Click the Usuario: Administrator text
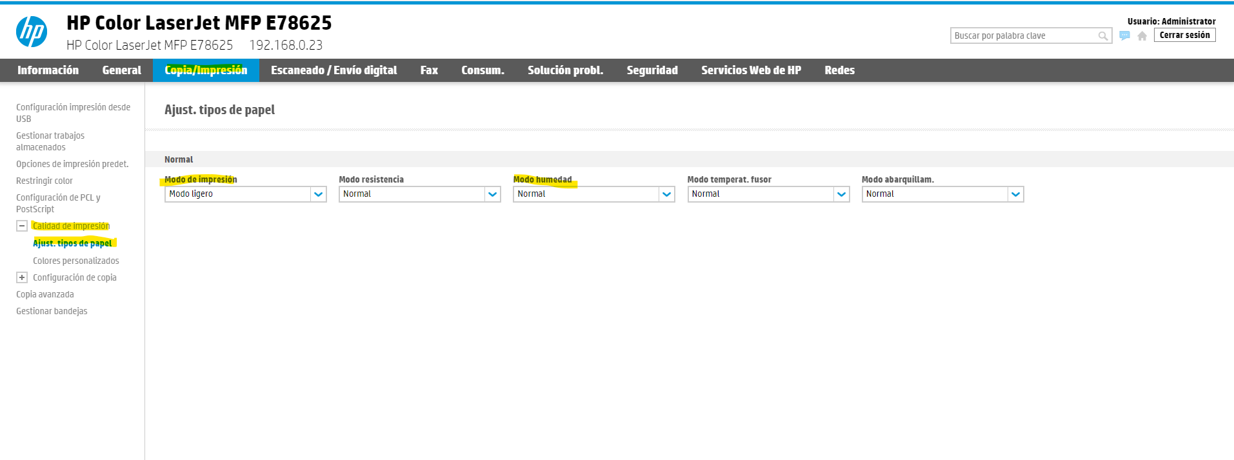 tap(1171, 21)
